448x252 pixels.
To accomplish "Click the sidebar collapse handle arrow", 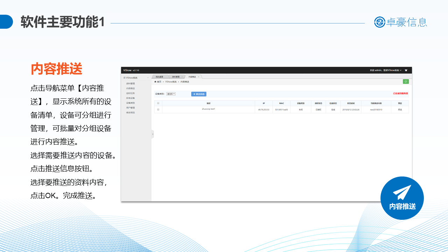I will [x=153, y=134].
